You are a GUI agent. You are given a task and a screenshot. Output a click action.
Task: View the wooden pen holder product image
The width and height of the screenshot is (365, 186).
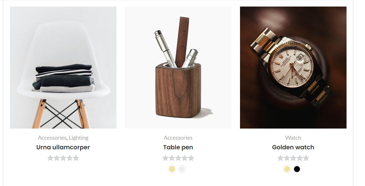point(178,67)
